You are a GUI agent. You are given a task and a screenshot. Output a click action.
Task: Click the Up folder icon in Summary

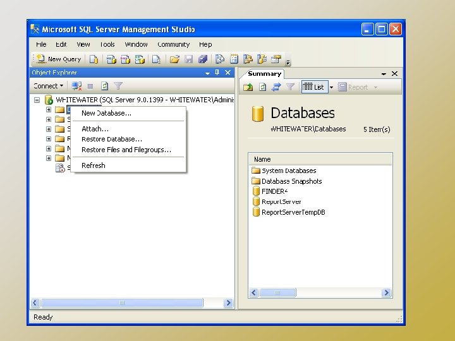coord(248,87)
